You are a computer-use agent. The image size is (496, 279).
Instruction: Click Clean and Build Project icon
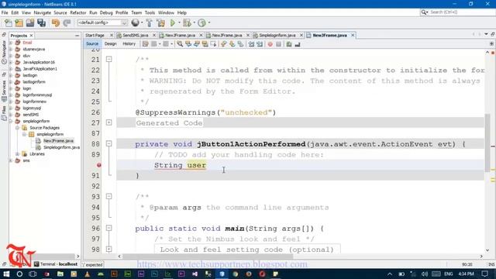point(160,22)
